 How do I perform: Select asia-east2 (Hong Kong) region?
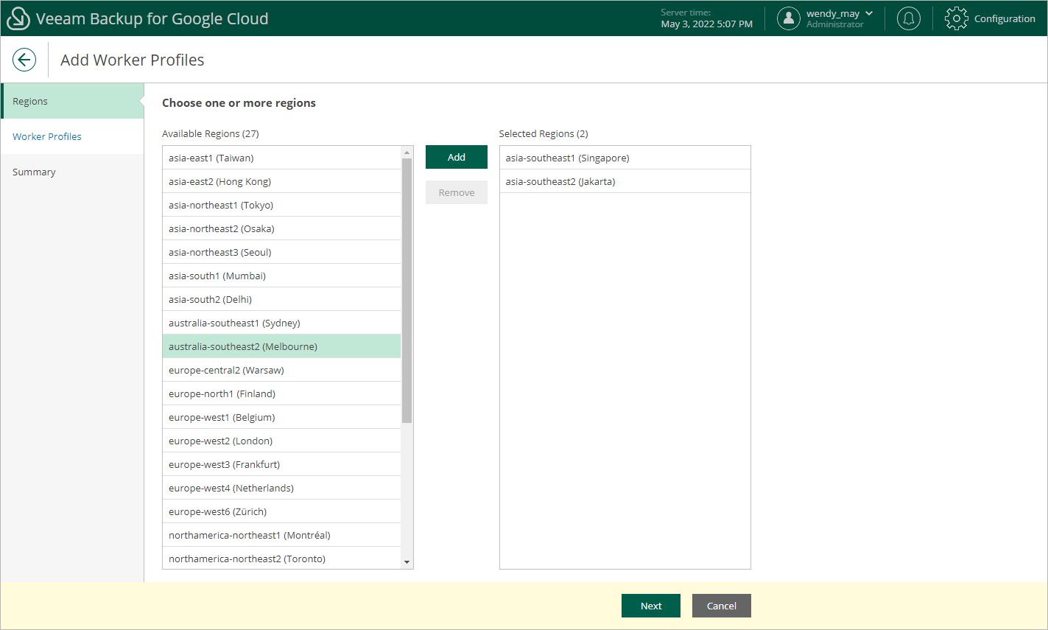coord(281,181)
